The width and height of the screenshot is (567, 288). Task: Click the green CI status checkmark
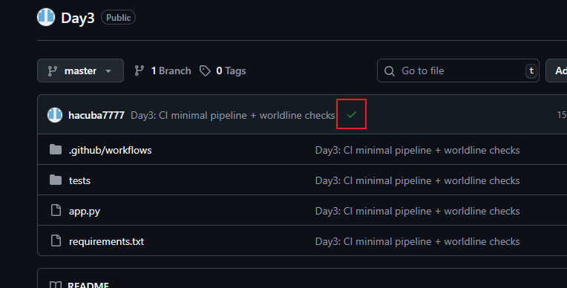pyautogui.click(x=352, y=115)
